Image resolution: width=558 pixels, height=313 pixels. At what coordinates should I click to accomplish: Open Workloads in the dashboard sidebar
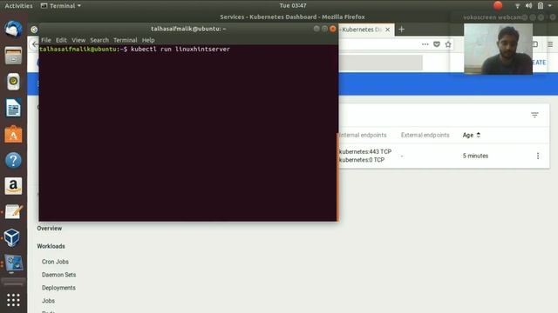click(51, 246)
